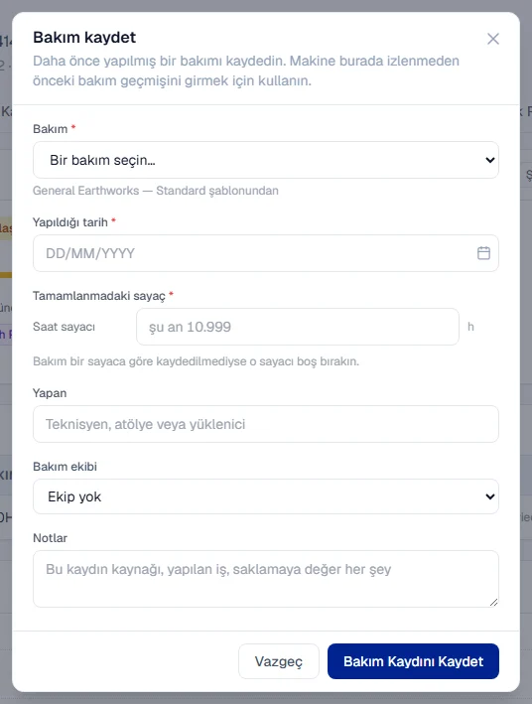Click the 'Bakım ekibi' label

(66, 467)
